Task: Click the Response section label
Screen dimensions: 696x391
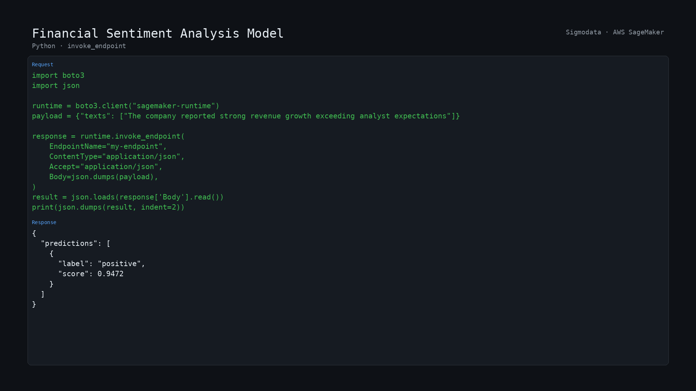Action: pyautogui.click(x=44, y=222)
